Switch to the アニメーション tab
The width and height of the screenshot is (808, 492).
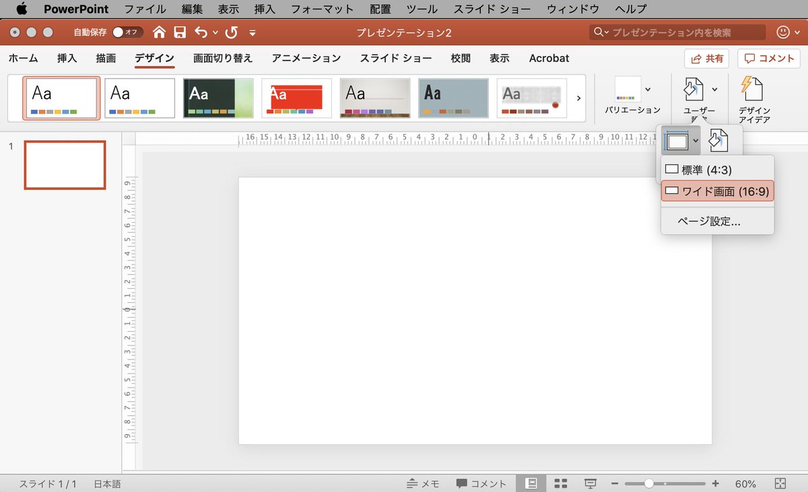pyautogui.click(x=306, y=59)
